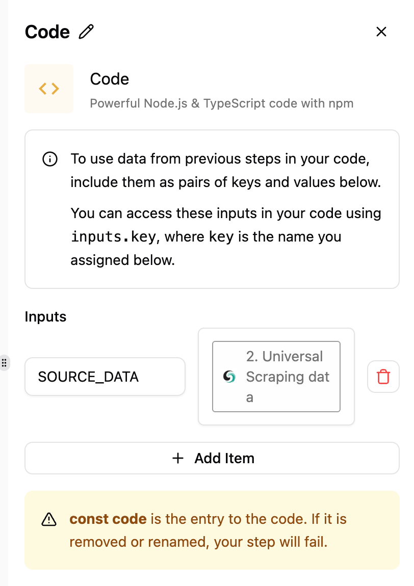Grab the drag handle on the panel edge

click(x=4, y=363)
